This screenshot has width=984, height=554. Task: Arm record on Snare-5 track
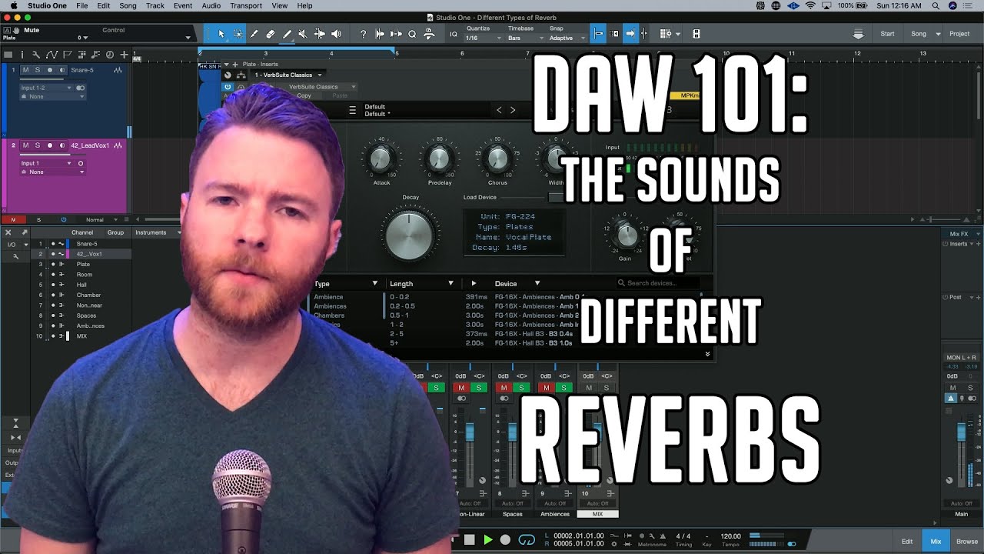pos(50,70)
